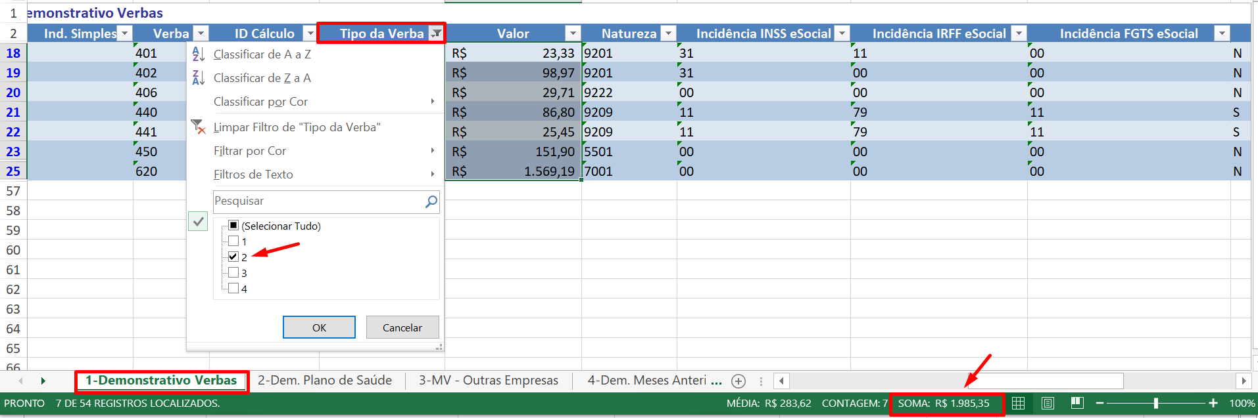This screenshot has height=418, width=1258.
Task: Click the checkmark icon beside filter list
Action: pos(198,222)
